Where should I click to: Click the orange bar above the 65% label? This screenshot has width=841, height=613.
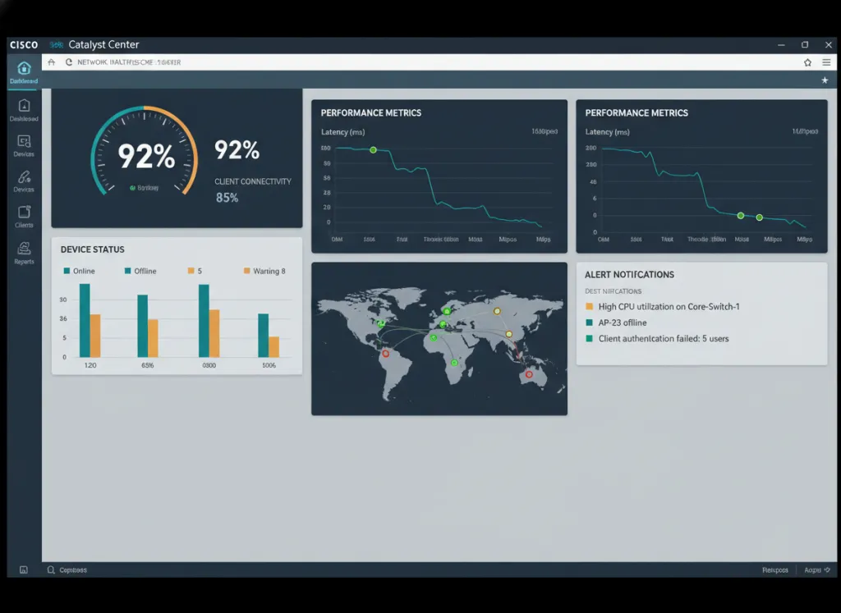tap(153, 338)
